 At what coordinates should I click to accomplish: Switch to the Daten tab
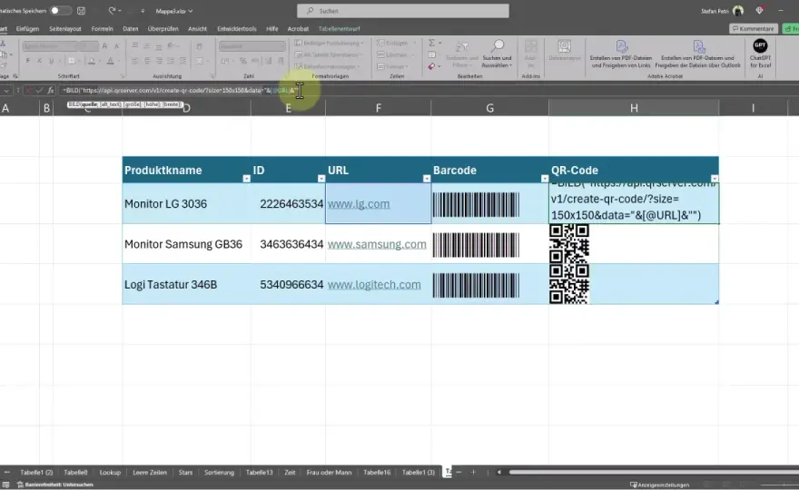pyautogui.click(x=131, y=28)
